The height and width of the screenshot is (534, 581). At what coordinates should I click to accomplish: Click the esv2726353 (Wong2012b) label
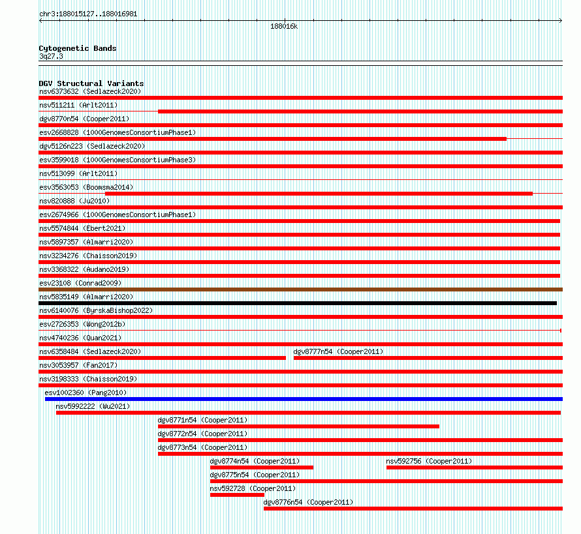[82, 324]
